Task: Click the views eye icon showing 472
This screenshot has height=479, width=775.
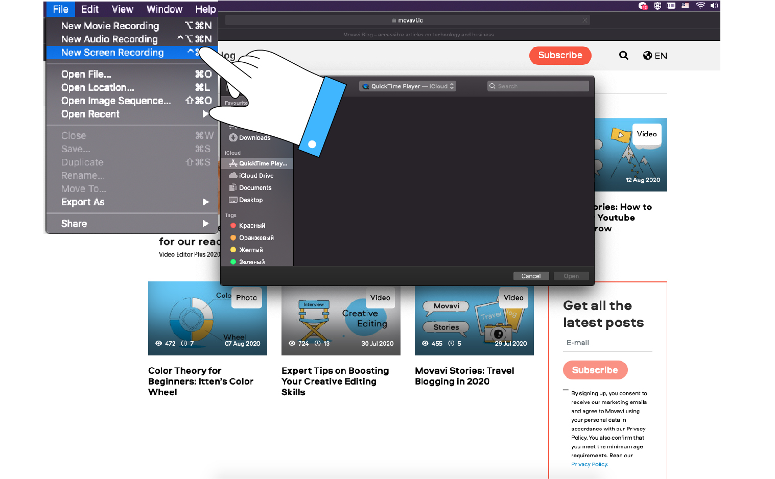Action: pos(158,344)
